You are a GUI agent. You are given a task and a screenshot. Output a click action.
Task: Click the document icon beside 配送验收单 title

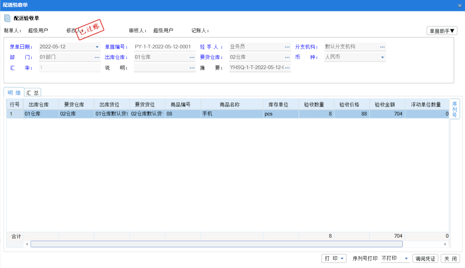[x=6, y=18]
